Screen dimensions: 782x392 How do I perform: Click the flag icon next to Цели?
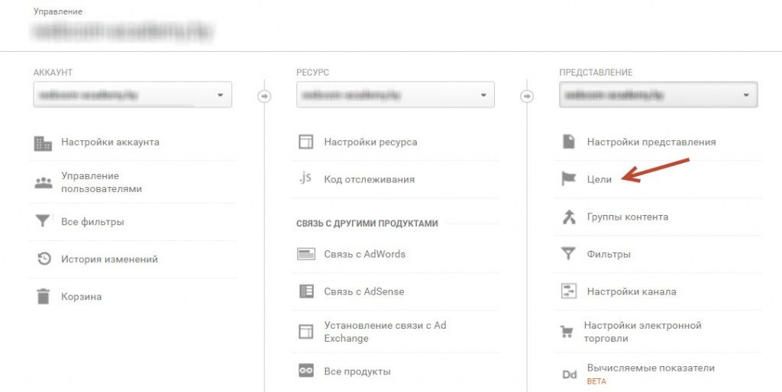pos(568,179)
